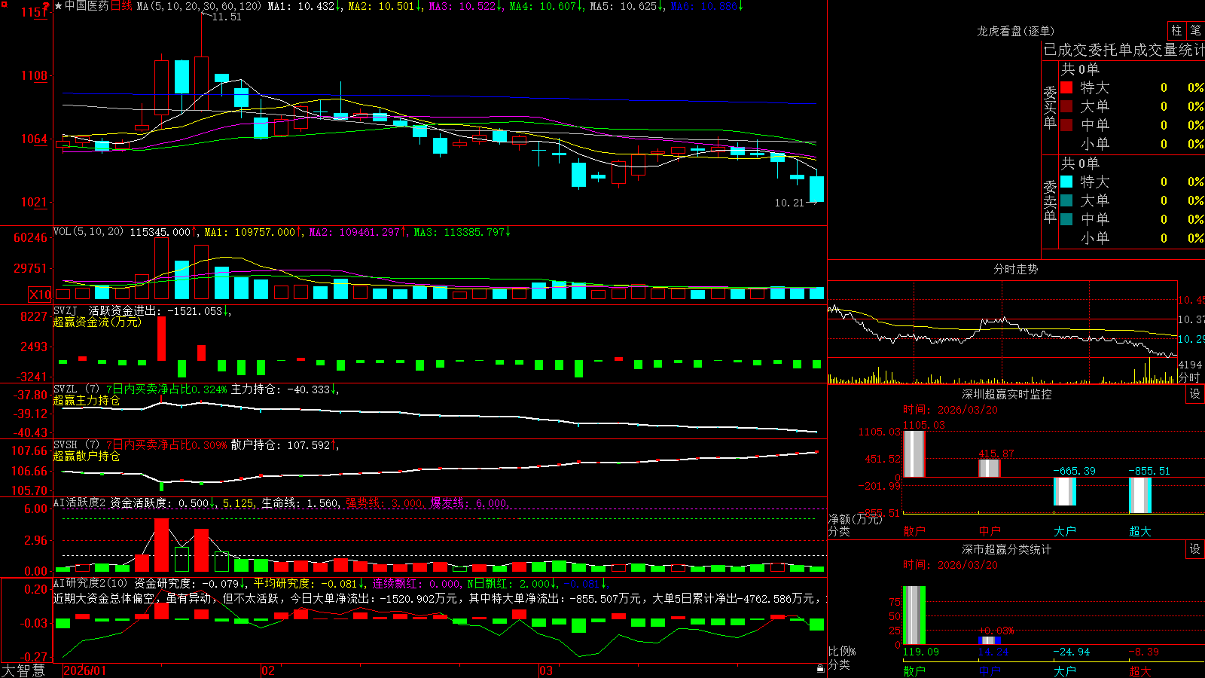Click the 深圳超赢实时监控 panel title

[1007, 394]
